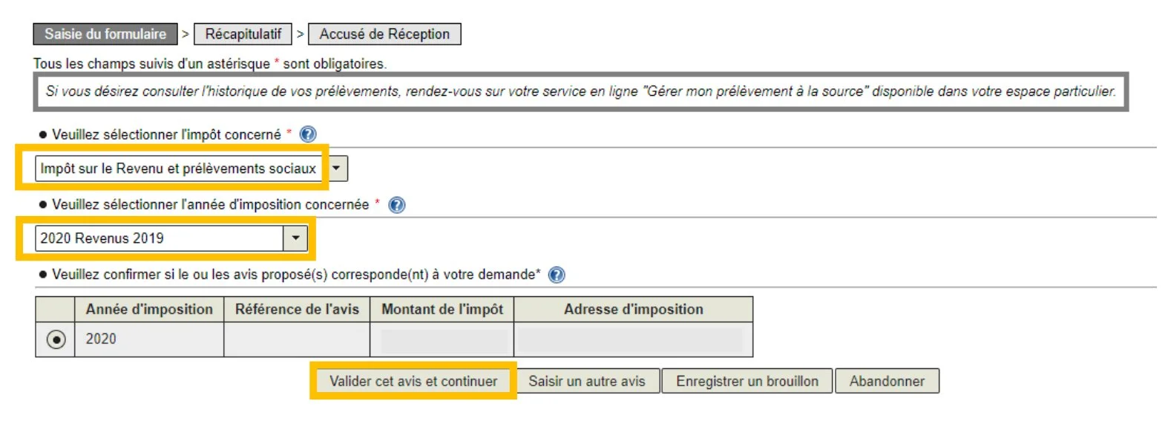The image size is (1171, 444).
Task: Switch to the Récapitulatif step
Action: pyautogui.click(x=244, y=33)
